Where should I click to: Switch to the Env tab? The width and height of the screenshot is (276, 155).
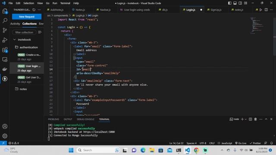[41, 24]
